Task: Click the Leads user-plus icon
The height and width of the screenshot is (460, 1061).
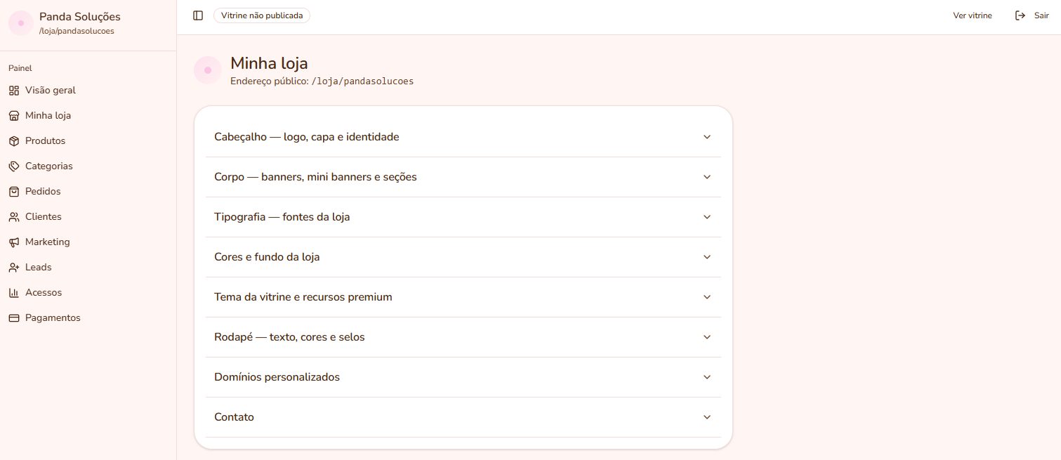Action: (14, 268)
